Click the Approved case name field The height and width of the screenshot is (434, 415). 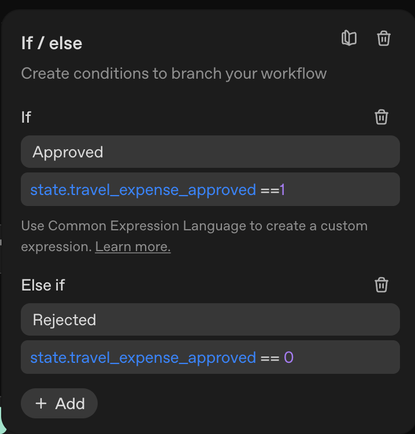coord(210,152)
